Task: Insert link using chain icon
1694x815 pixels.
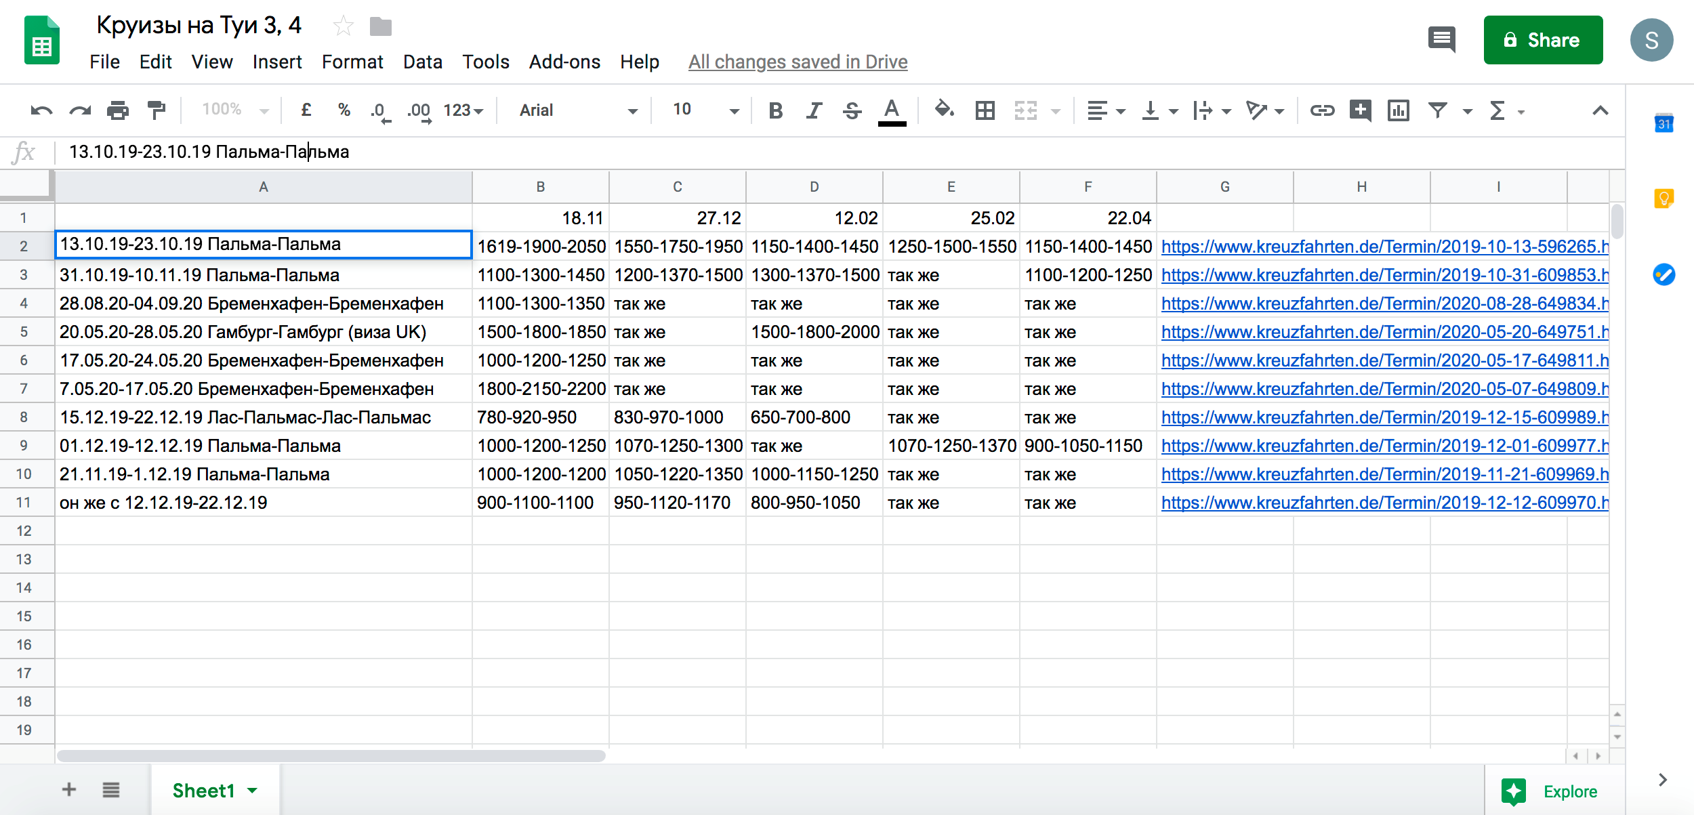Action: coord(1322,110)
